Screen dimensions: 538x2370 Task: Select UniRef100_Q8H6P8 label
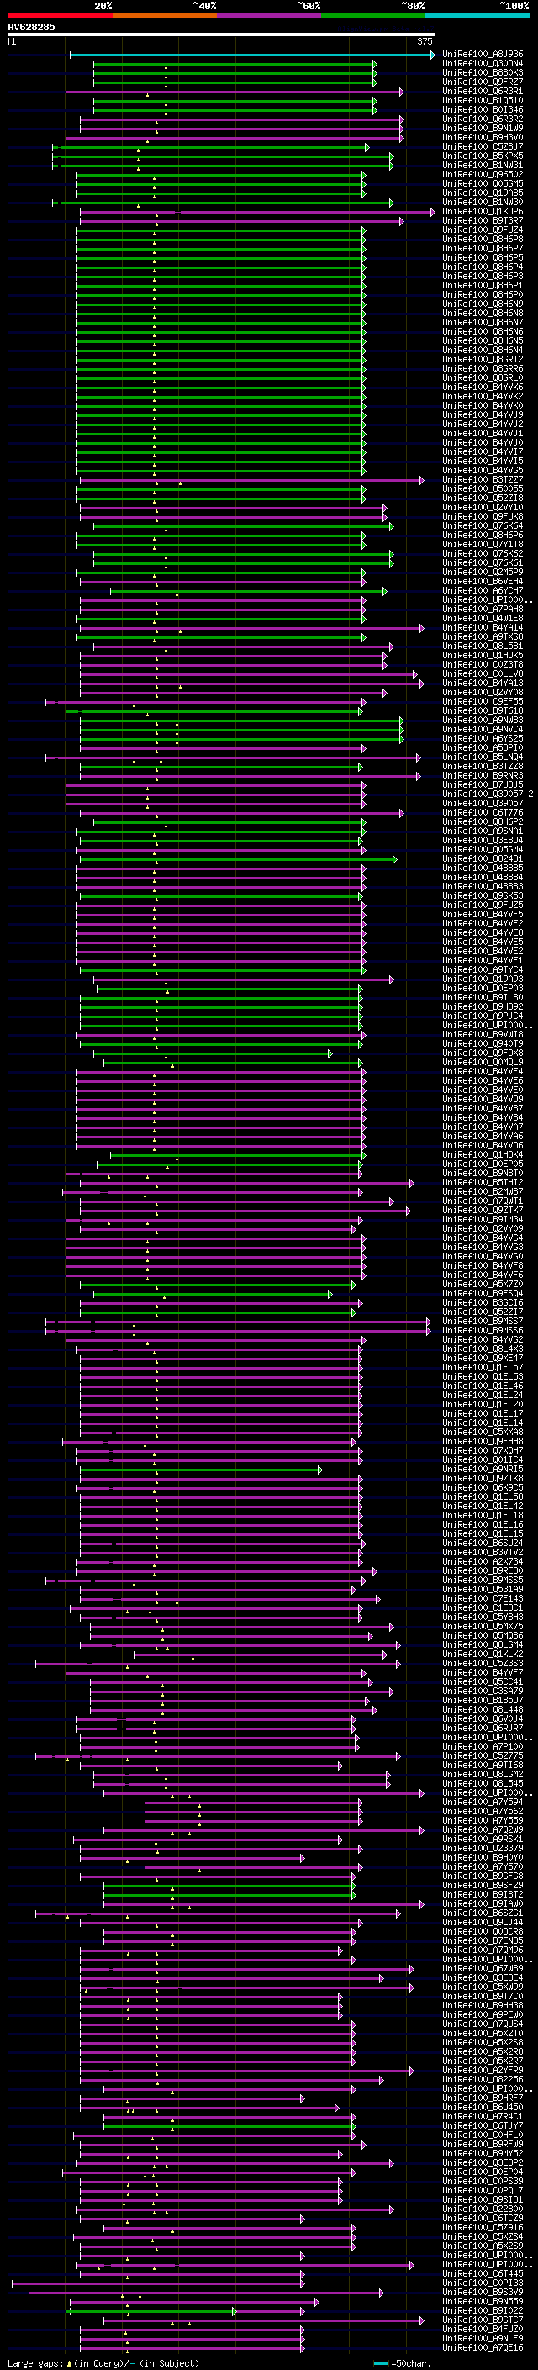tap(483, 240)
